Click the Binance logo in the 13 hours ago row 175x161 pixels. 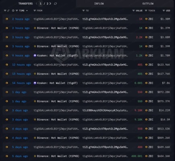coord(35,74)
